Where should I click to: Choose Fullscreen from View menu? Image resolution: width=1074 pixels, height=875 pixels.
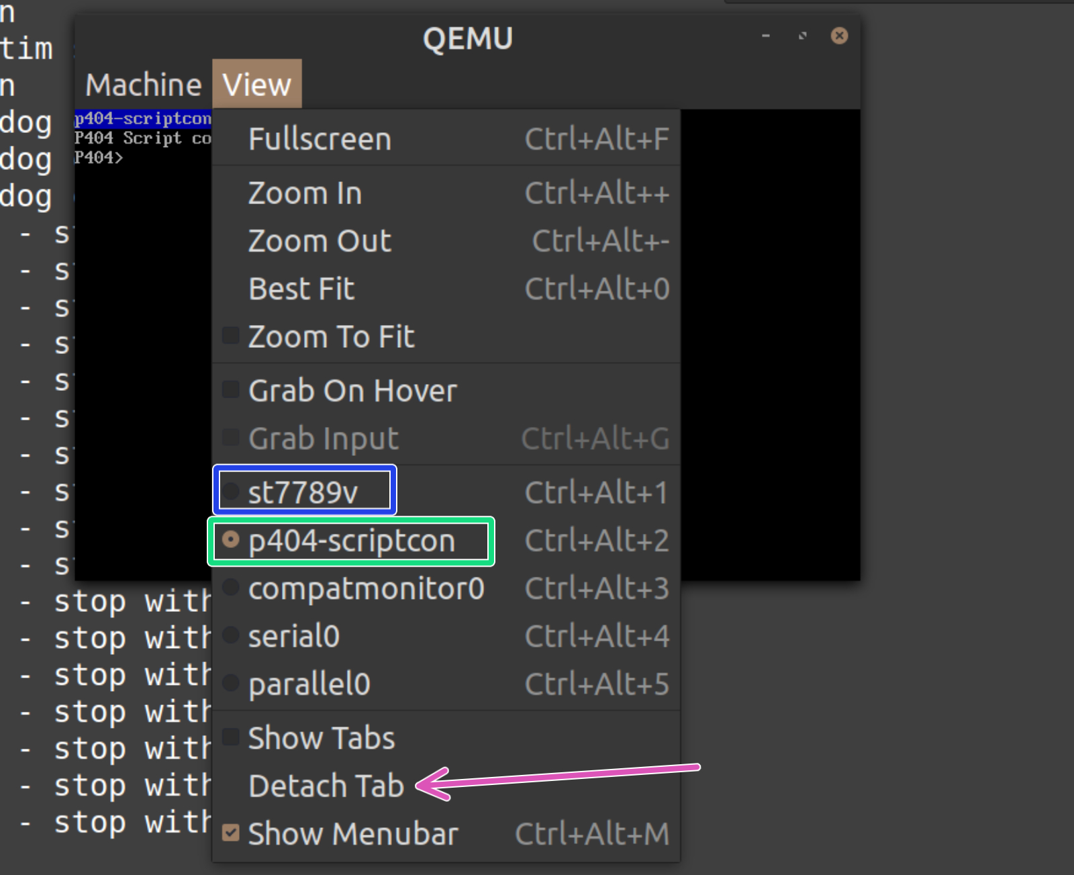(446, 140)
